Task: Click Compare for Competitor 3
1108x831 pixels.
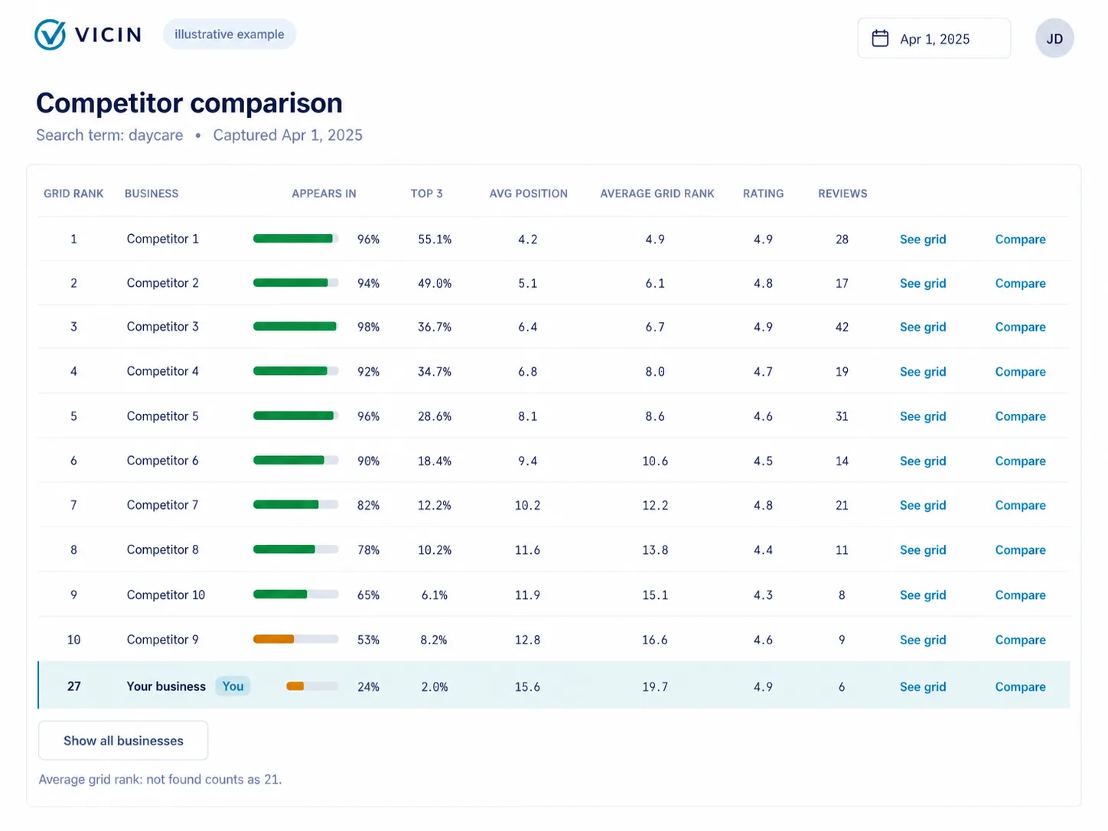Action: (1020, 327)
